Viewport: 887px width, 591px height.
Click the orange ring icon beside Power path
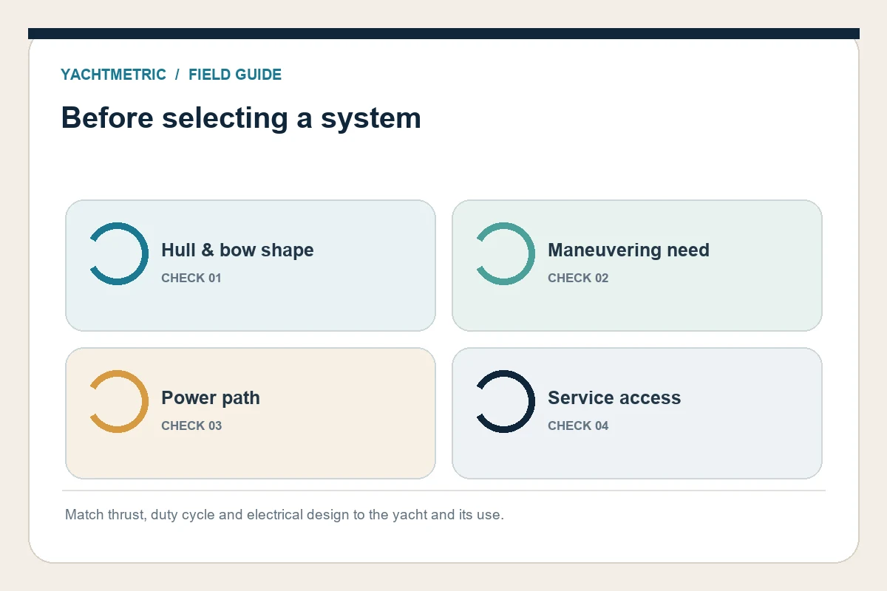coord(118,401)
